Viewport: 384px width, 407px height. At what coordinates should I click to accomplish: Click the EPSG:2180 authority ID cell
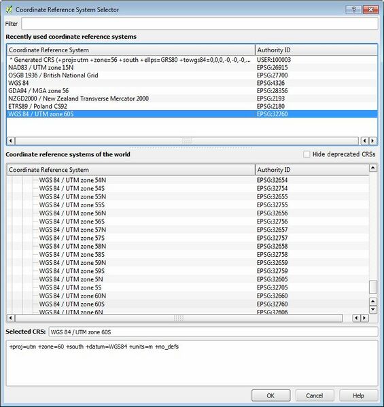(270, 107)
